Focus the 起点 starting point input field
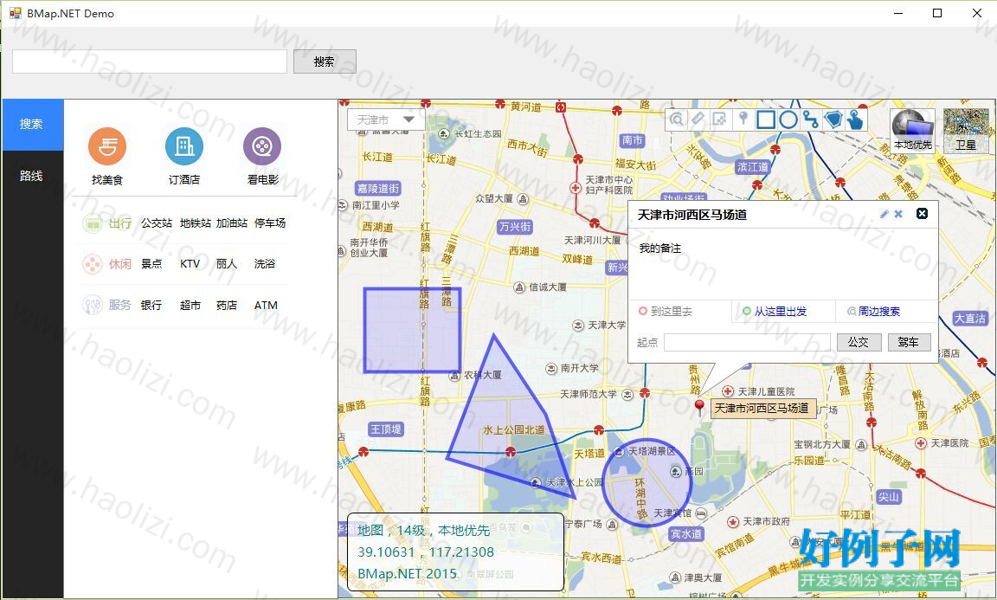This screenshot has height=600, width=997. point(747,342)
